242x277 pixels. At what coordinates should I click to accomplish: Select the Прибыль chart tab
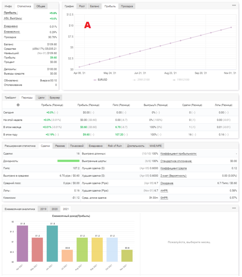110,6
